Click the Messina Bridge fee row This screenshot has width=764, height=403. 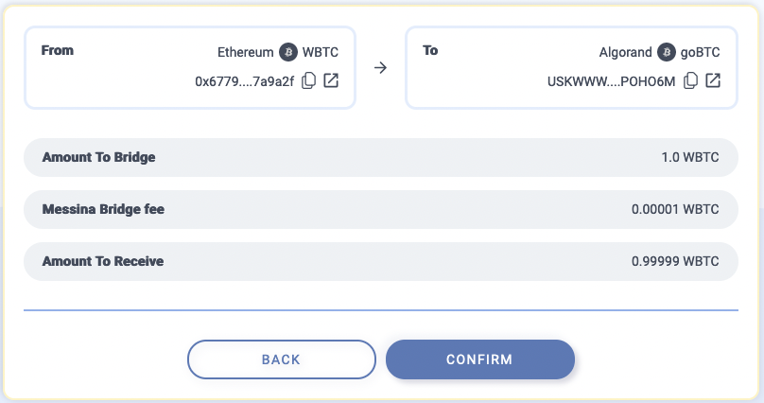coord(380,209)
